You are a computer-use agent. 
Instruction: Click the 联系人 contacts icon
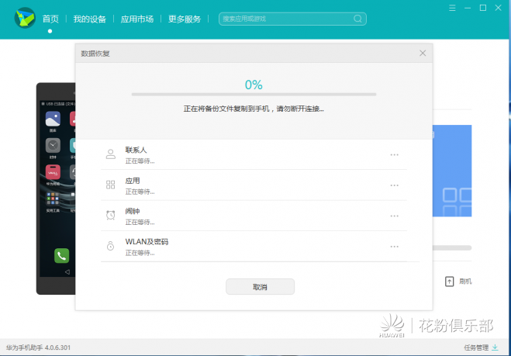click(110, 154)
